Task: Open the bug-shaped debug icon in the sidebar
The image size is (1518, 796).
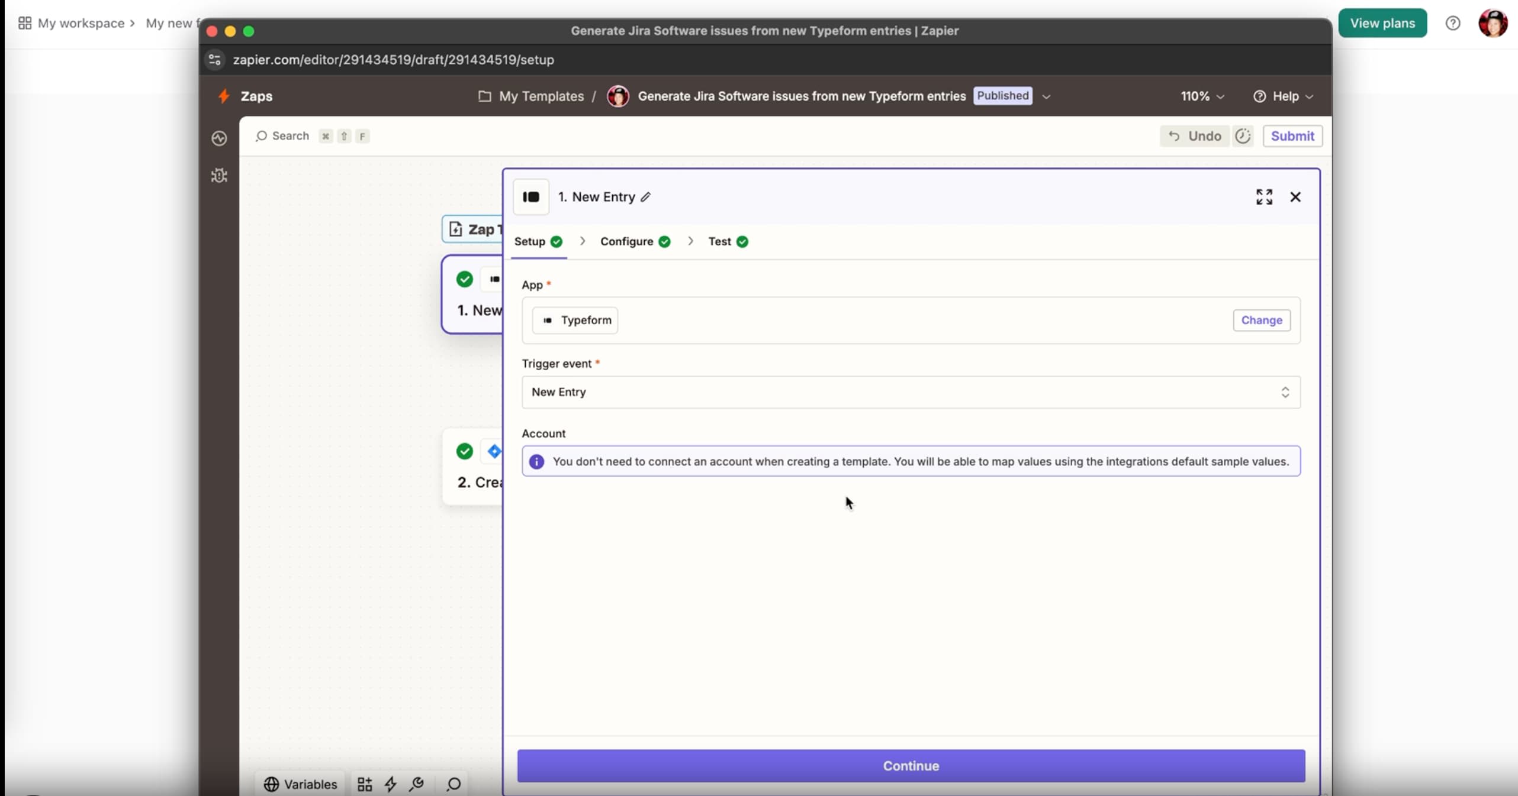Action: tap(219, 176)
